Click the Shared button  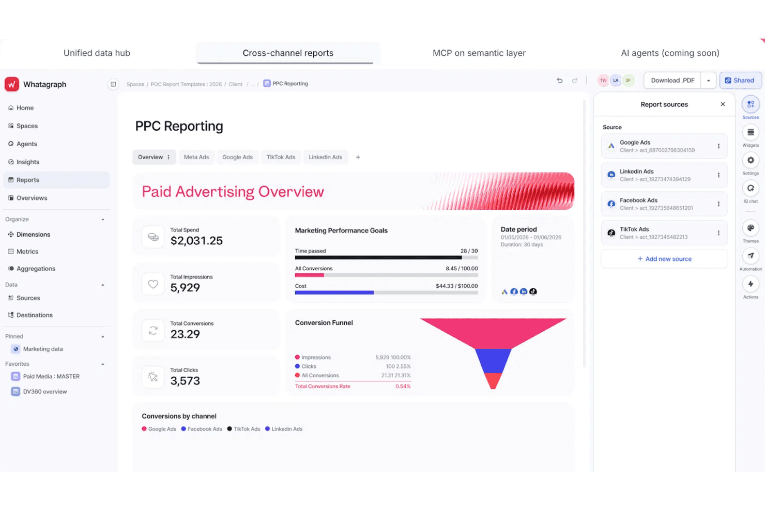[x=740, y=81]
